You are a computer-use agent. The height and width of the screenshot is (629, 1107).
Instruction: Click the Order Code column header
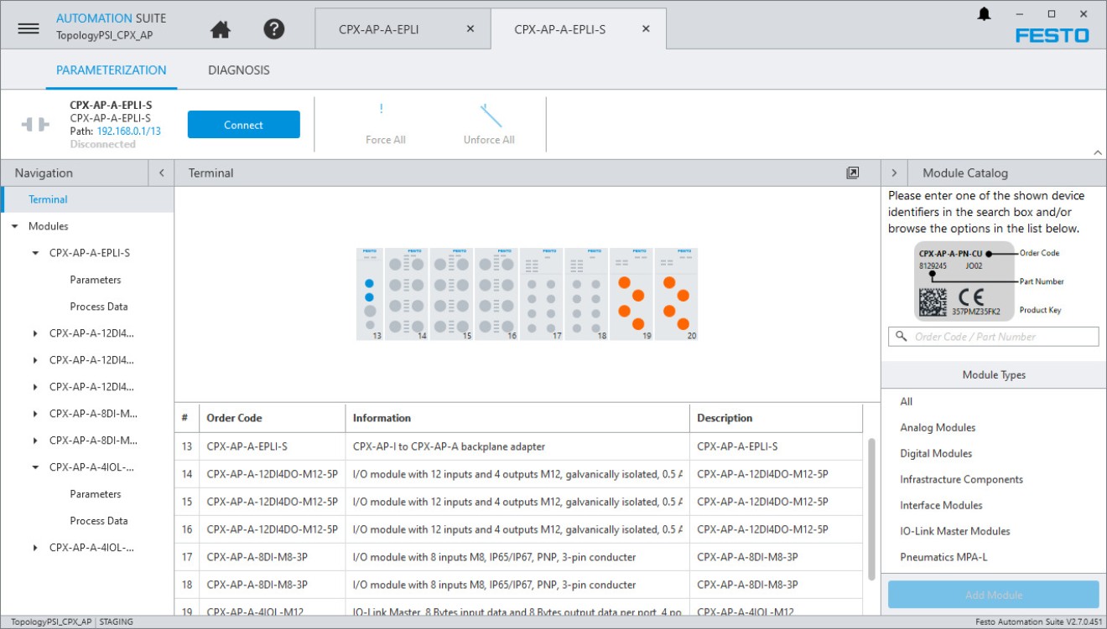pyautogui.click(x=273, y=418)
